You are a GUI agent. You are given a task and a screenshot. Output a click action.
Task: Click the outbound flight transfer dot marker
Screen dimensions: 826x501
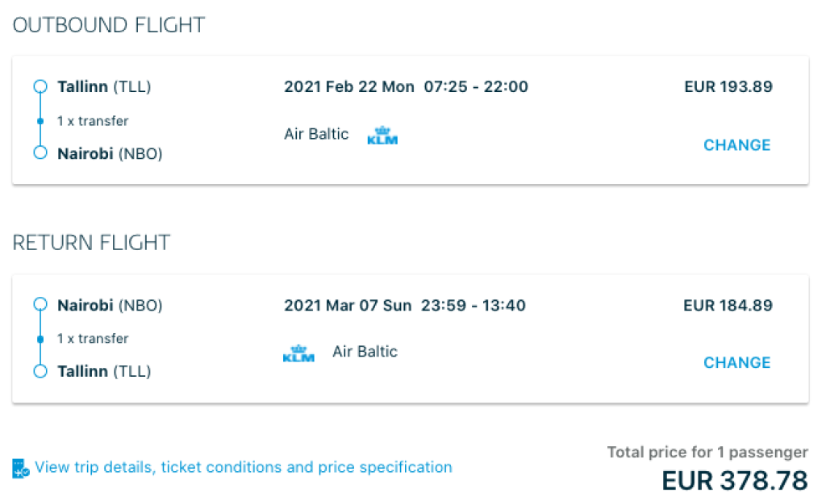pyautogui.click(x=40, y=121)
